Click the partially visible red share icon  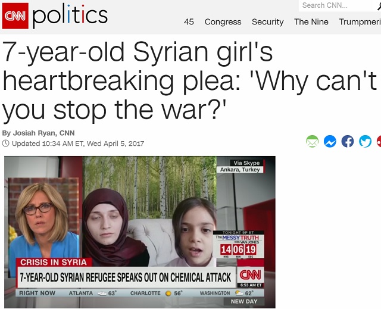pos(379,141)
